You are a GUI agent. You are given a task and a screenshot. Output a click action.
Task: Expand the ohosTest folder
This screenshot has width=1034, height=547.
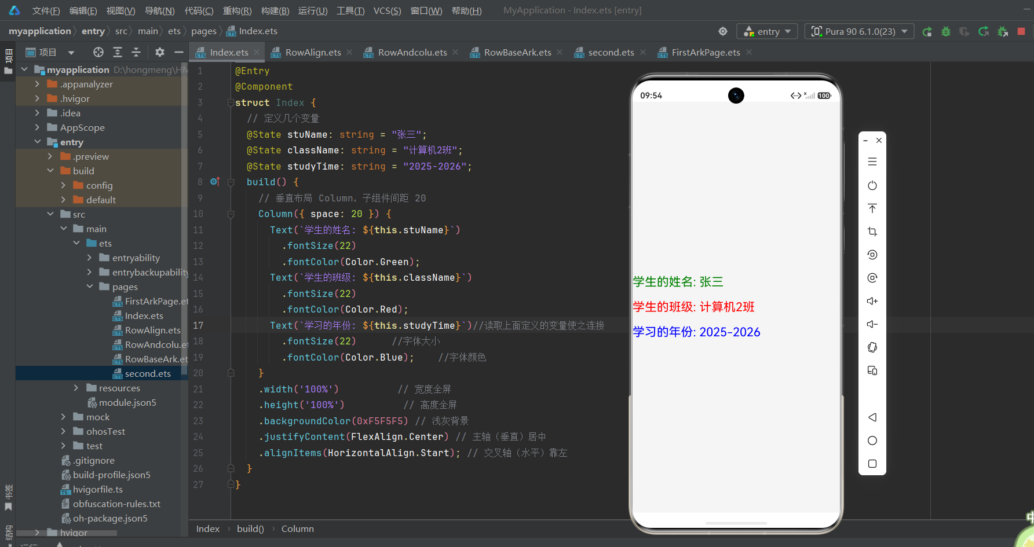coord(63,431)
